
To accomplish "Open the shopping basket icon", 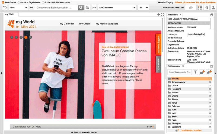I will coord(191,8).
